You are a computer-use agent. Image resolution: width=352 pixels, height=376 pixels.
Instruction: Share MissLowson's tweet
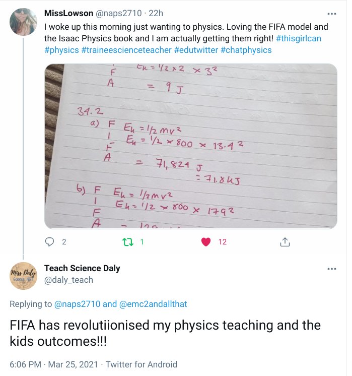pyautogui.click(x=285, y=242)
